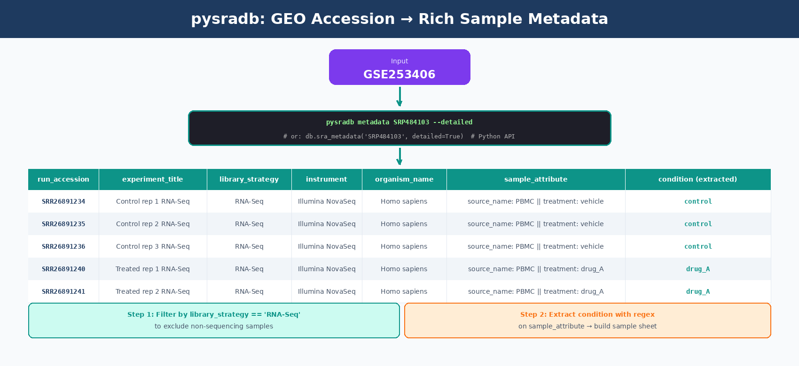Select drug_A condition in SRR26891240 row

698,269
